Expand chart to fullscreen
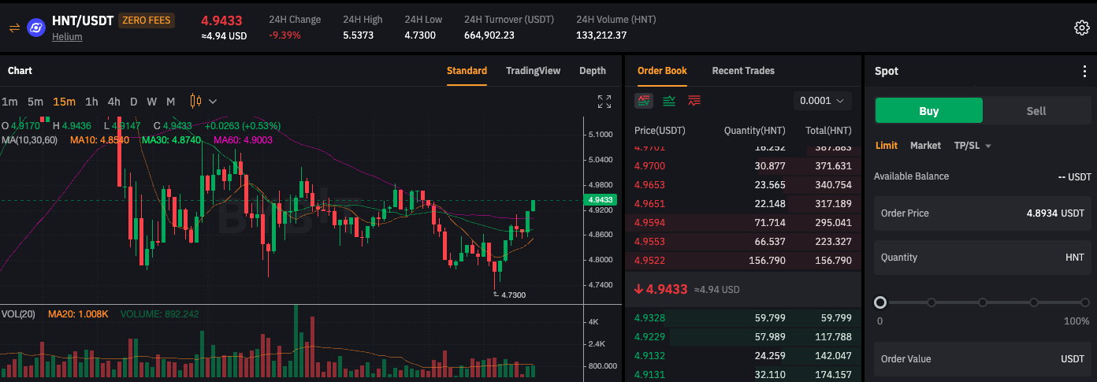The image size is (1097, 382). (604, 102)
